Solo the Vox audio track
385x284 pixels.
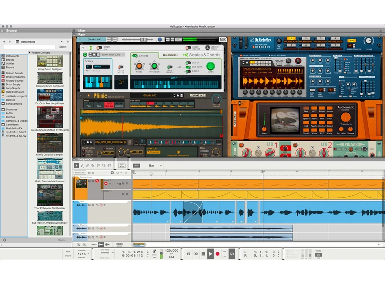tap(93, 205)
